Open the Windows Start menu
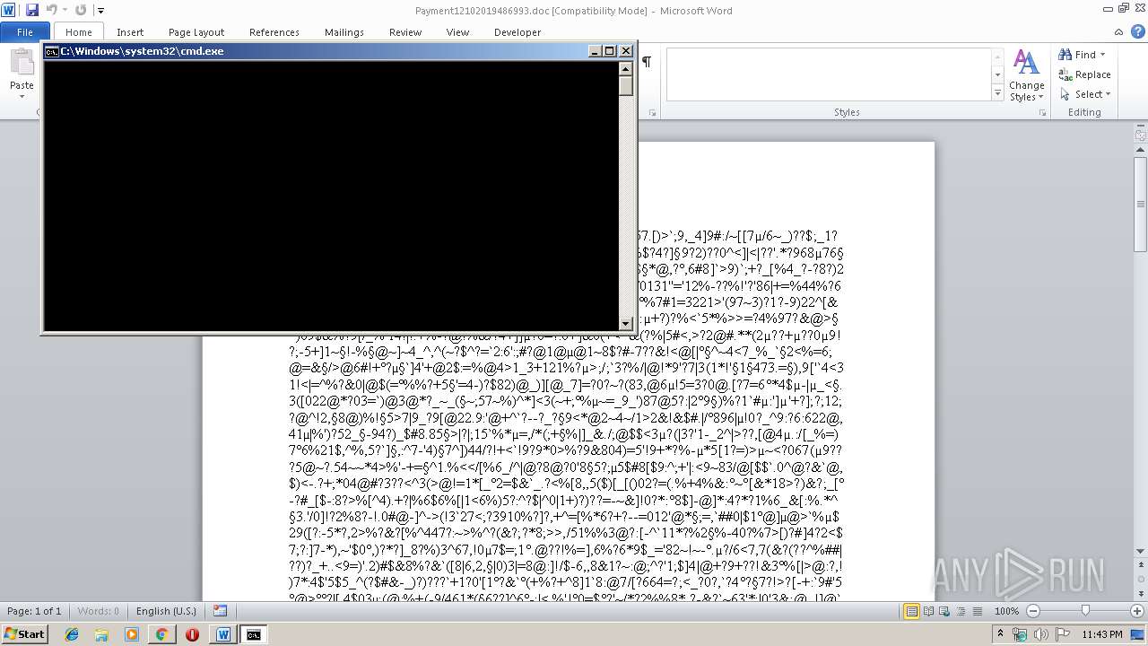The width and height of the screenshot is (1148, 646). [x=24, y=633]
